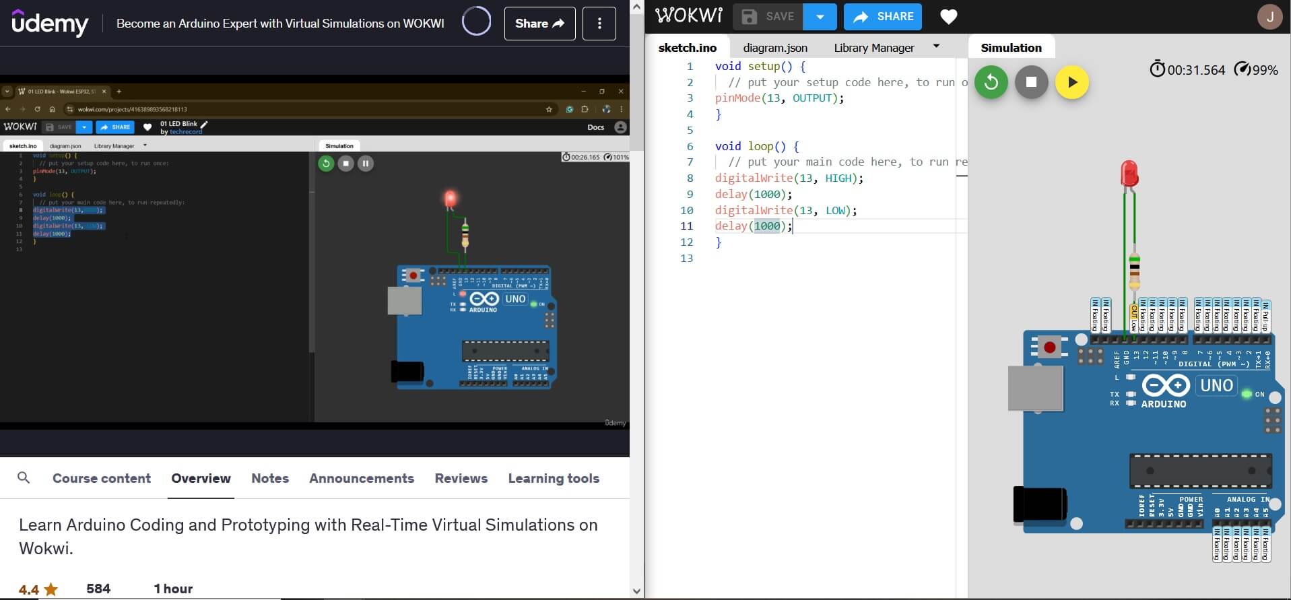Click the 99% simulation speed indicator
Image resolution: width=1291 pixels, height=600 pixels.
point(1256,69)
